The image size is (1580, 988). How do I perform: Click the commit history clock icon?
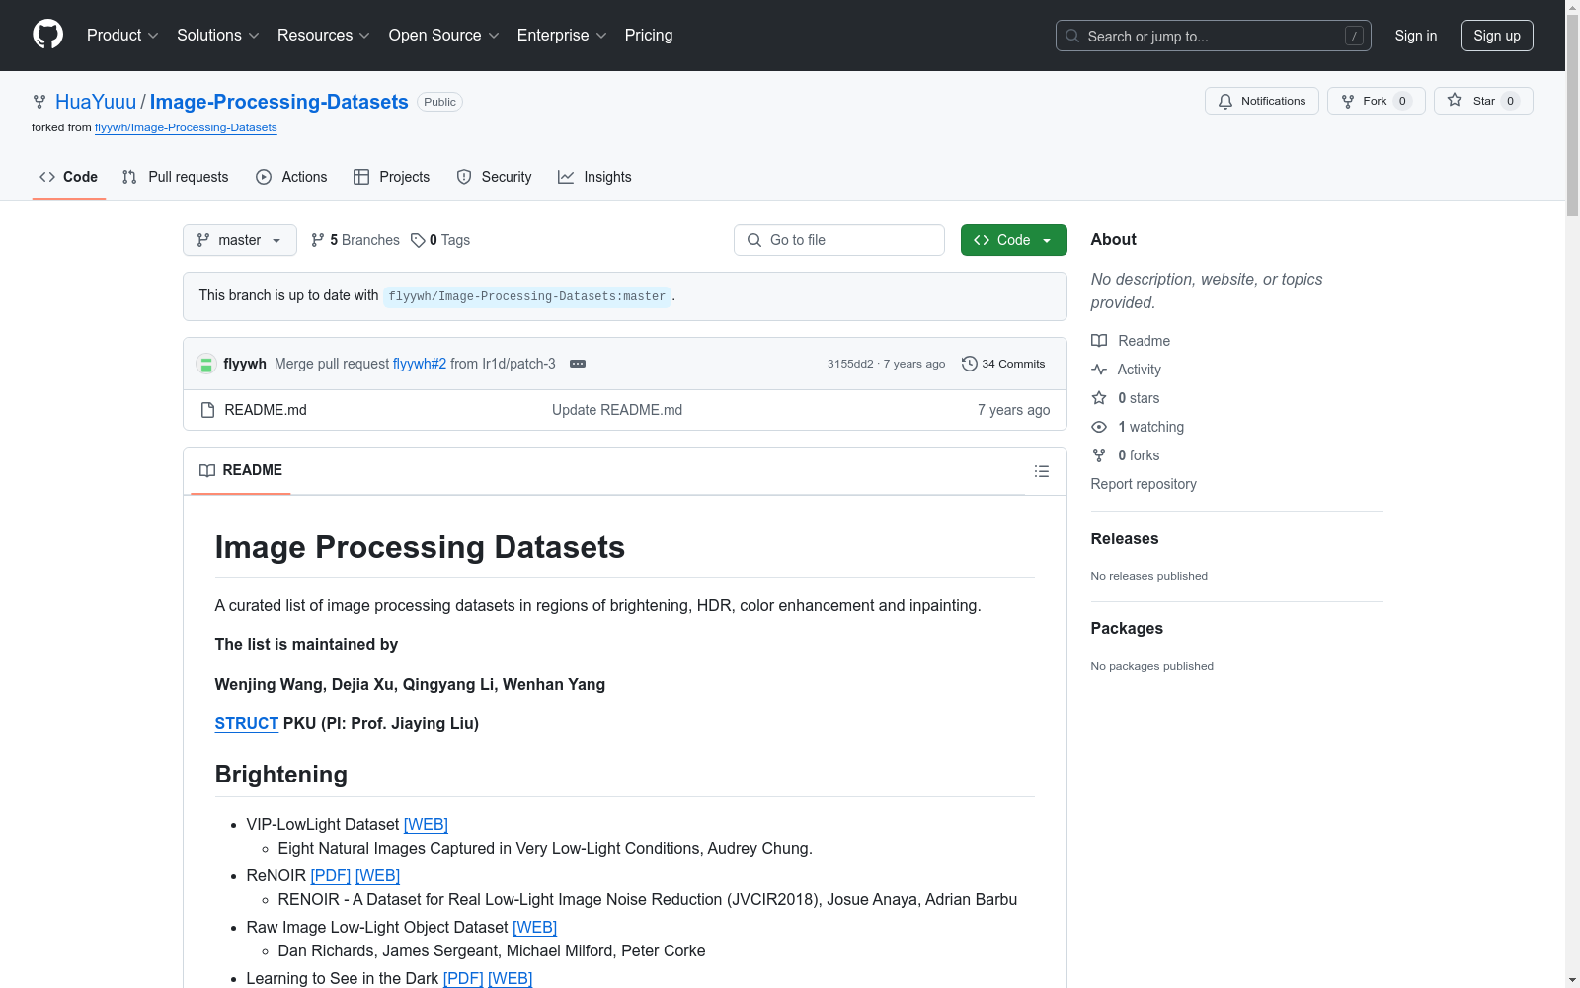[x=970, y=364]
